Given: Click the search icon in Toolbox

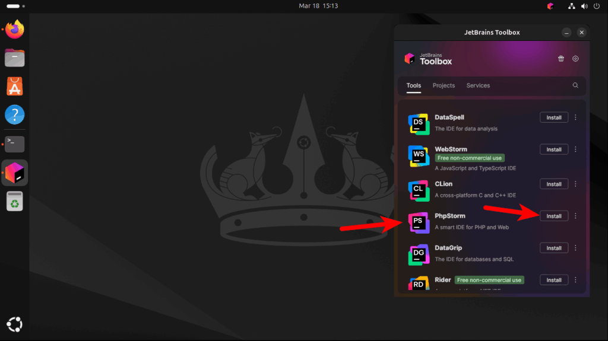Looking at the screenshot, I should 575,85.
